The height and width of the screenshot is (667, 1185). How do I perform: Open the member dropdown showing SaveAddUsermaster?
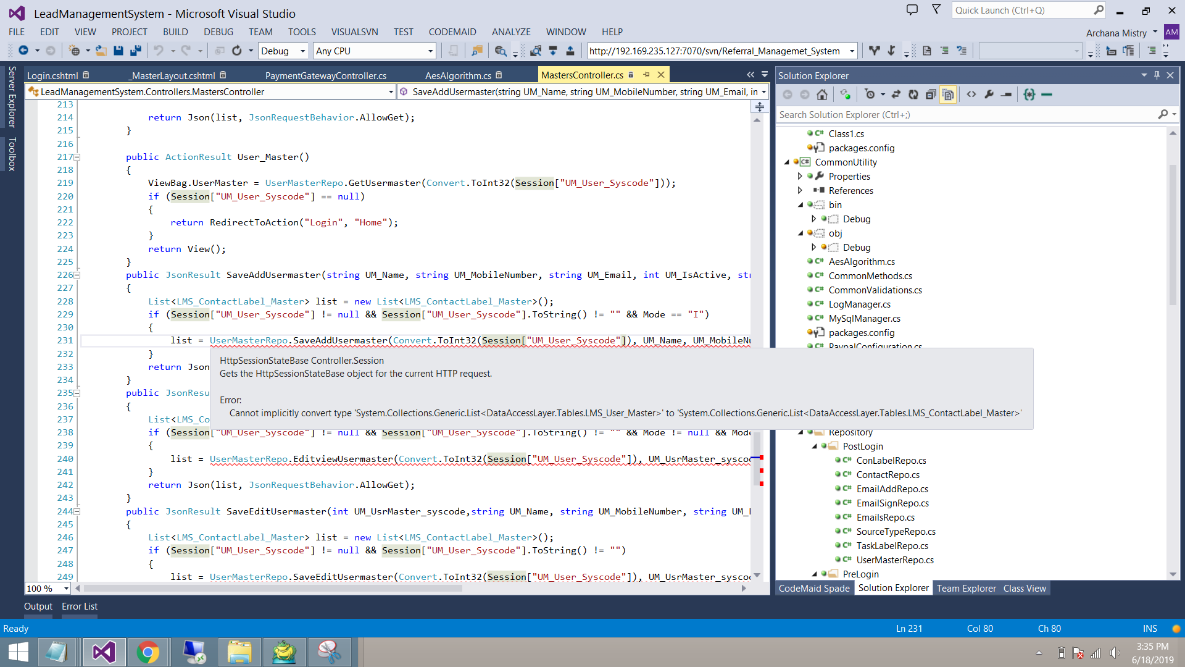pos(582,91)
